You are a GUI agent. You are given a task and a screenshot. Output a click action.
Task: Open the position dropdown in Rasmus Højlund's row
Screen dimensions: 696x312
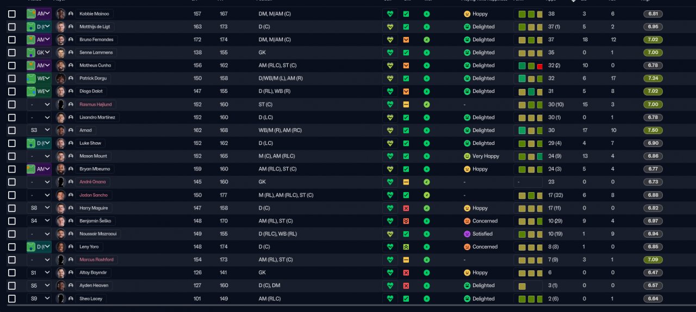tap(39, 104)
